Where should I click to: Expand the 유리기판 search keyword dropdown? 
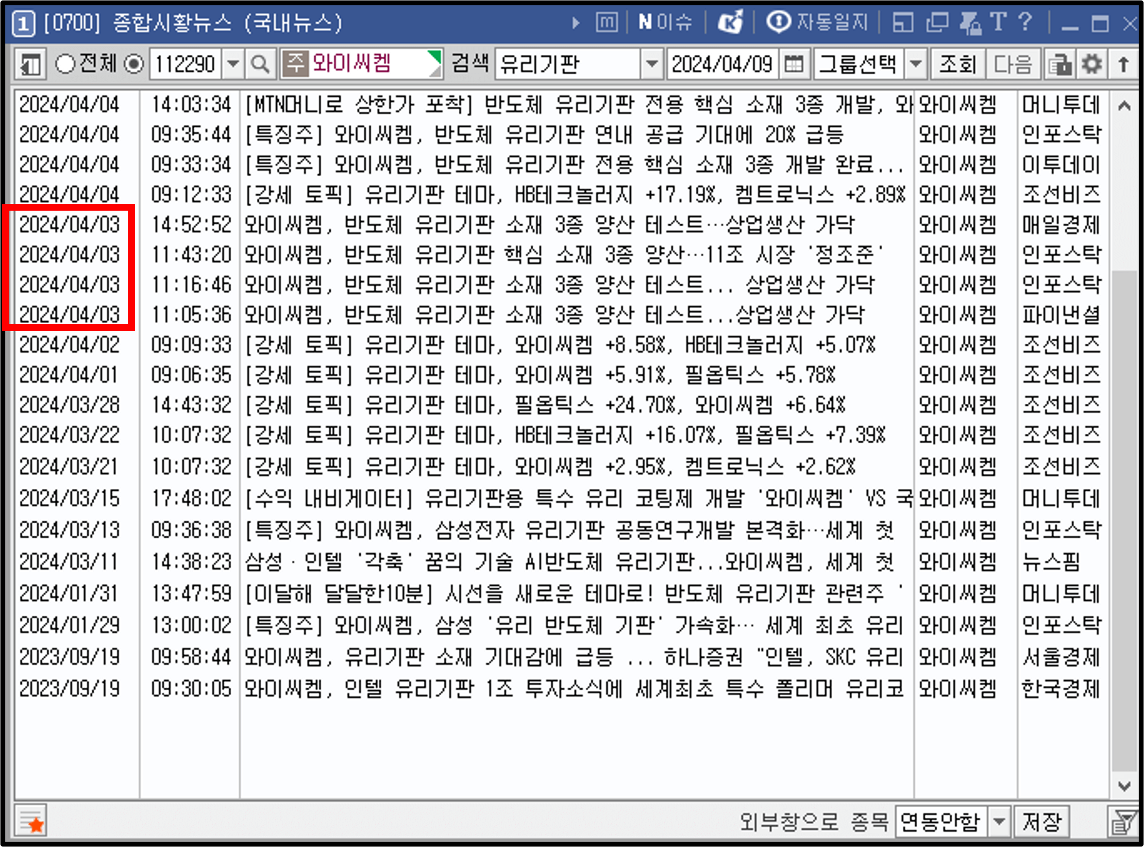pyautogui.click(x=653, y=64)
